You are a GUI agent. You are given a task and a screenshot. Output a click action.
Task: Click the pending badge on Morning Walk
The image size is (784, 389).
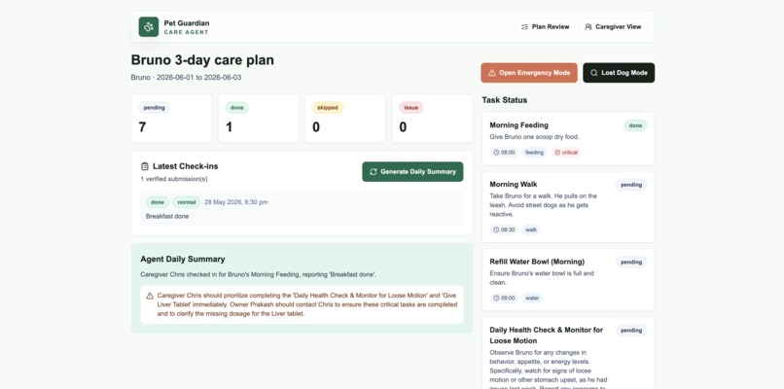point(631,185)
